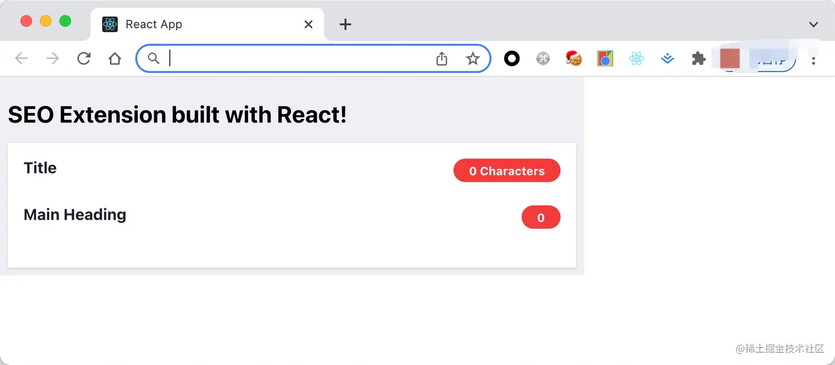Open the React Developer Tools extension
This screenshot has height=365, width=835.
[636, 59]
